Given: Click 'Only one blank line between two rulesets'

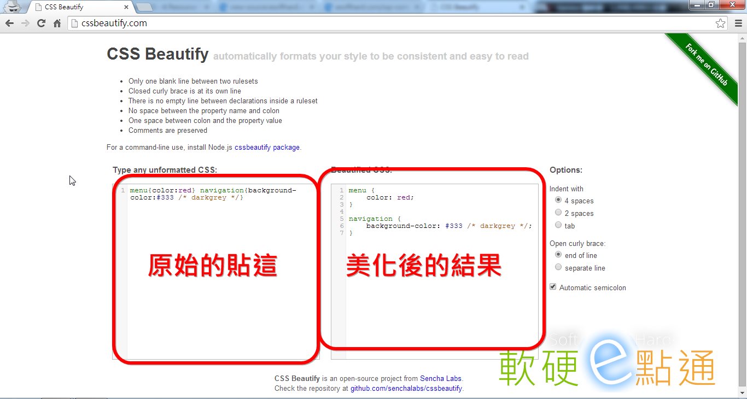Looking at the screenshot, I should point(193,81).
